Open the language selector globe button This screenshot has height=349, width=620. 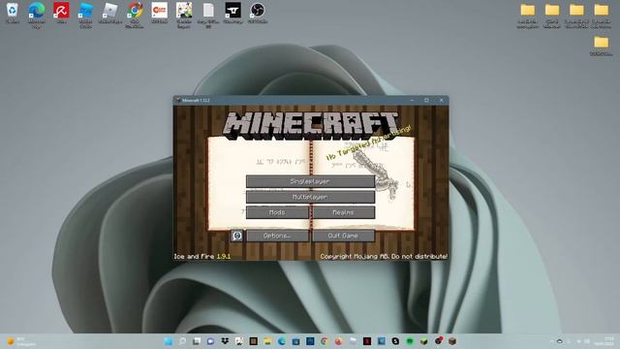pos(236,236)
